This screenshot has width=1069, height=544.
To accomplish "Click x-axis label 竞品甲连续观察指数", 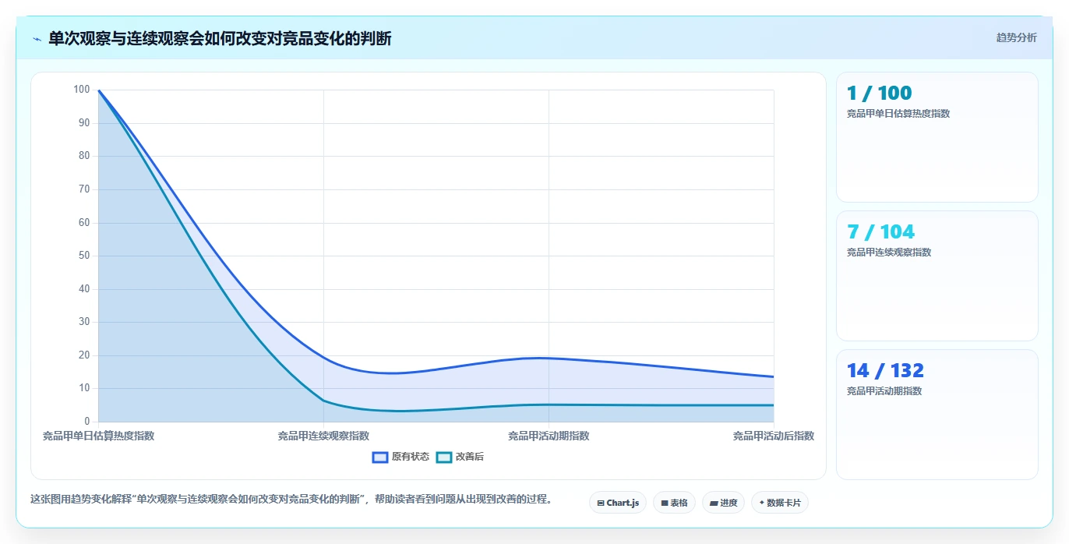I will point(323,436).
